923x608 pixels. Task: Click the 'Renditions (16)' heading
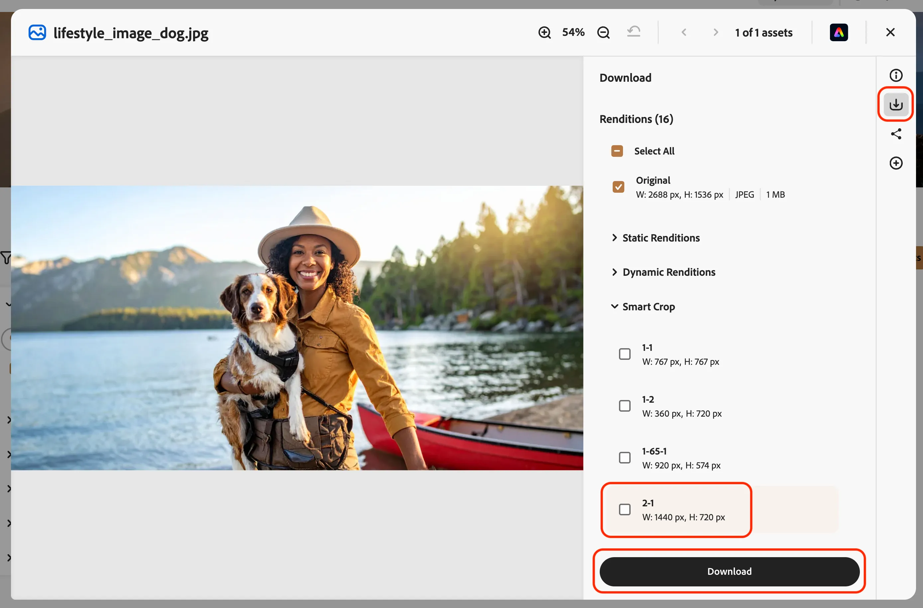pyautogui.click(x=636, y=119)
